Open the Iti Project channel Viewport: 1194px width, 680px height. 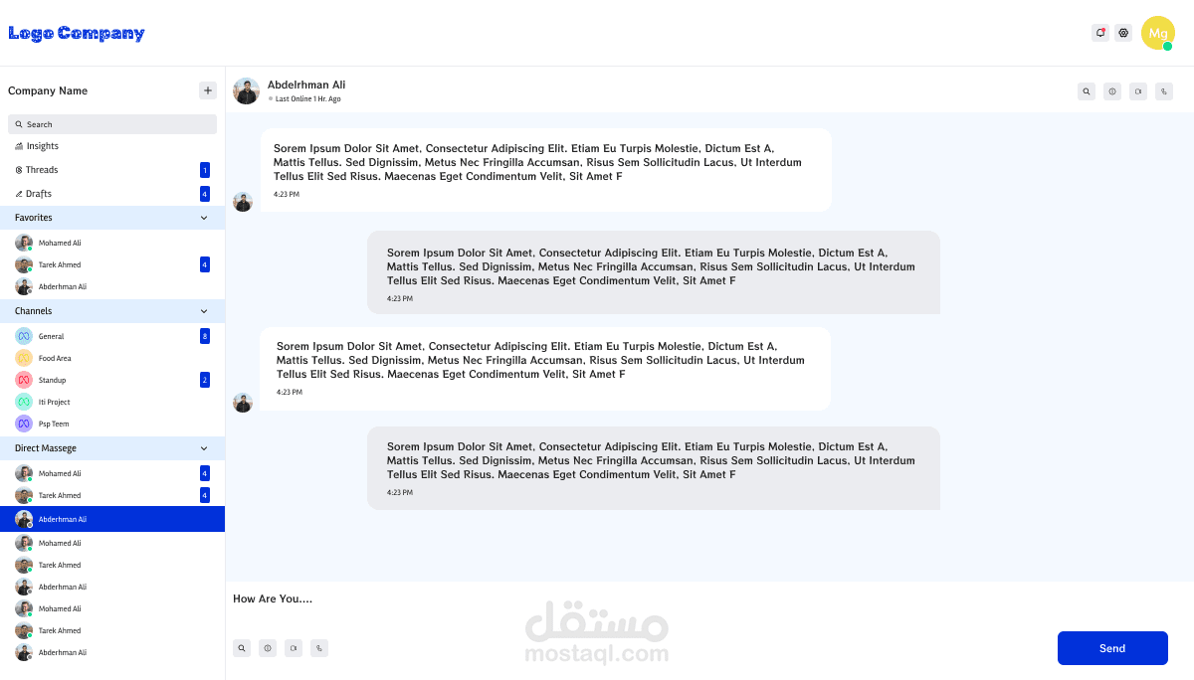tap(112, 402)
